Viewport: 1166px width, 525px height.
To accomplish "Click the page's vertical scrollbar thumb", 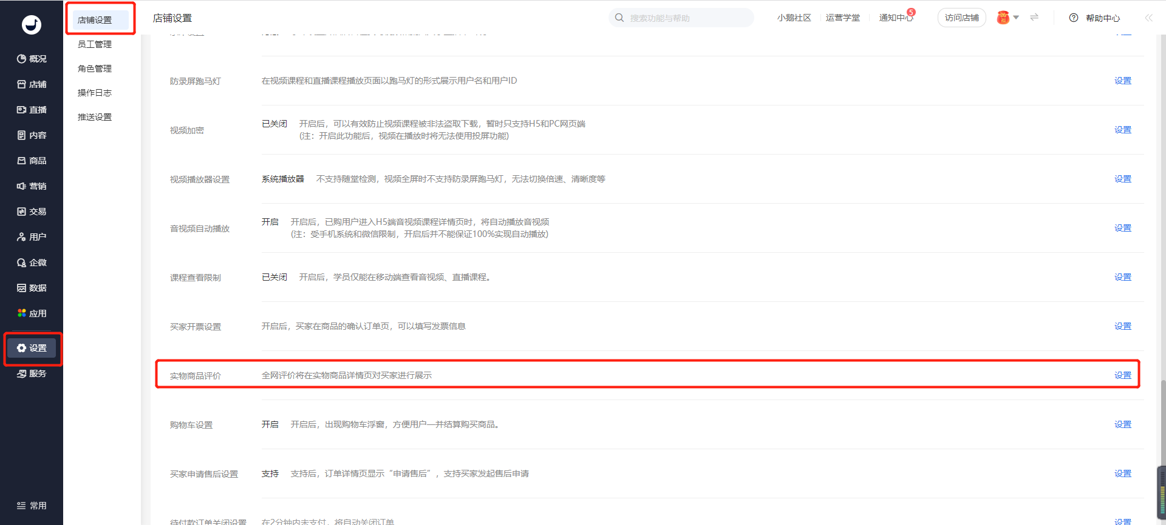I will tap(1163, 424).
